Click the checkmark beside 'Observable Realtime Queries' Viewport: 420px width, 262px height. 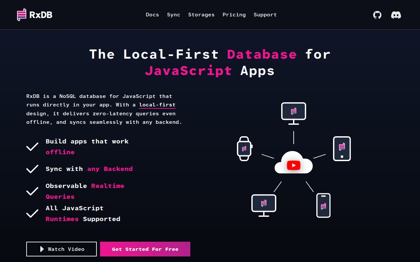click(x=32, y=191)
